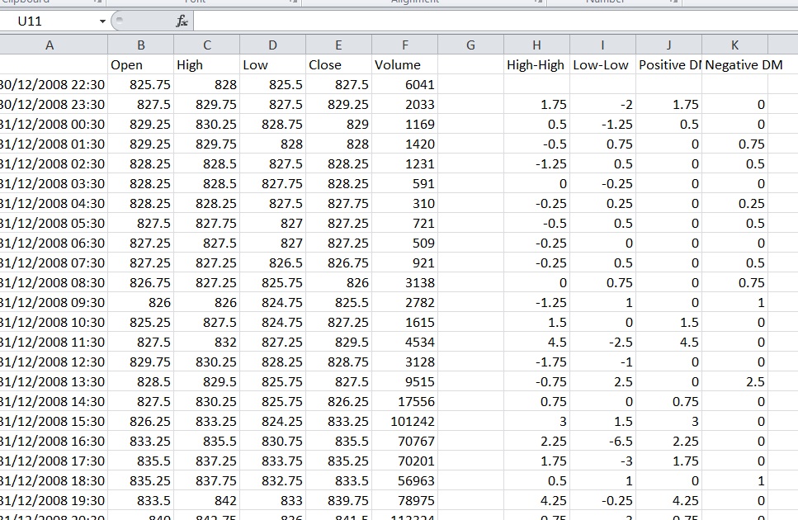Click the Negative DM header cell
Image resolution: width=798 pixels, height=520 pixels.
click(x=734, y=64)
